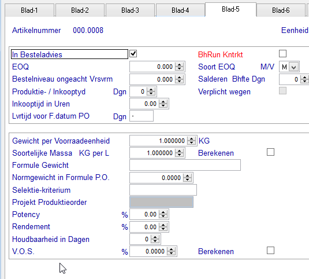This screenshot has width=309, height=279.
Task: Increase Gewicht per Voorraadeenheid spinner
Action: point(191,138)
